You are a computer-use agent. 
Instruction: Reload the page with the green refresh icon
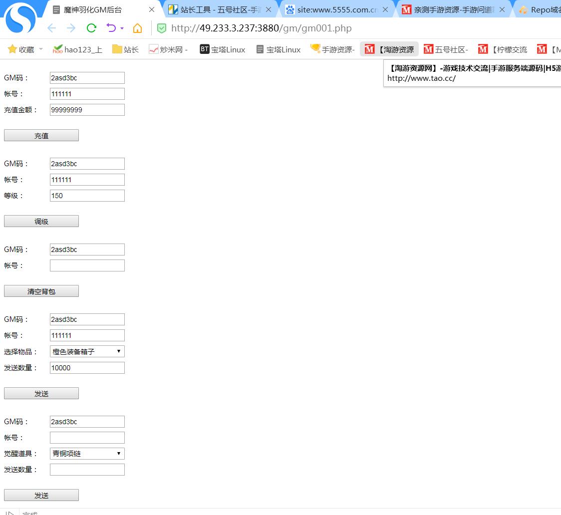[91, 28]
